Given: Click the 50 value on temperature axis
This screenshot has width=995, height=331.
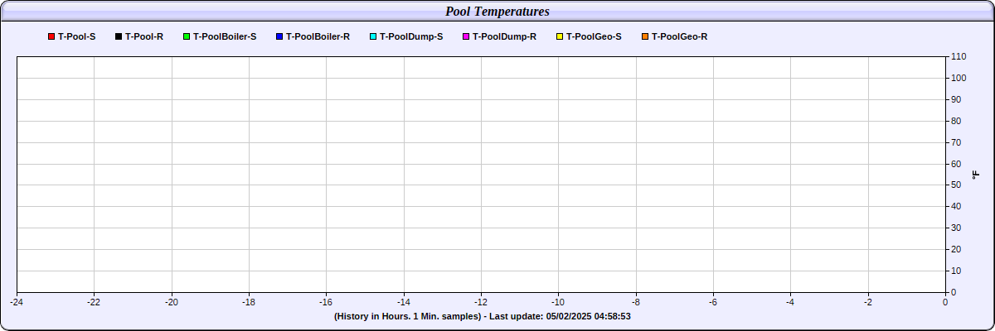Looking at the screenshot, I should tap(956, 185).
